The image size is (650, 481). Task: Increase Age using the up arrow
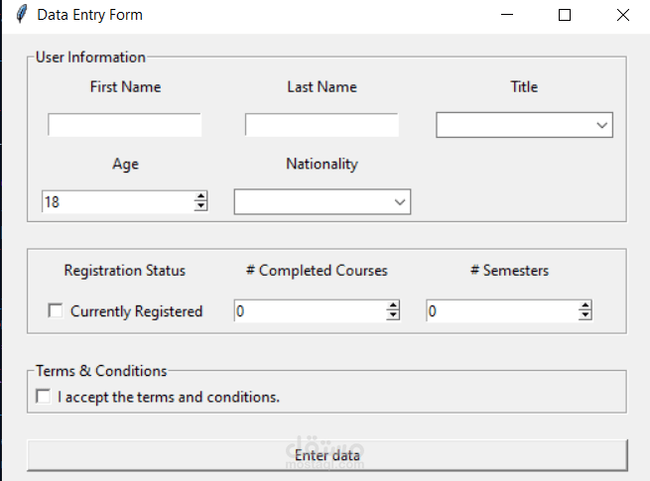coord(201,196)
